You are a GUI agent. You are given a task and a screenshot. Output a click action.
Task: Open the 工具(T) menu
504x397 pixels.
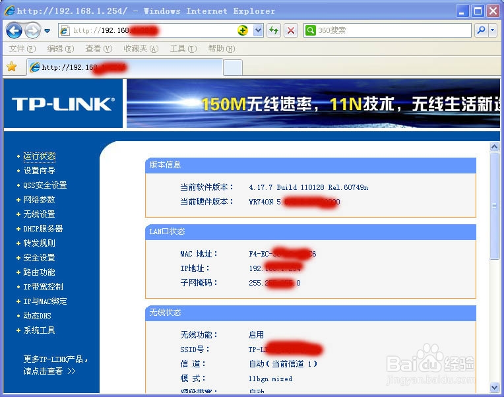click(183, 49)
